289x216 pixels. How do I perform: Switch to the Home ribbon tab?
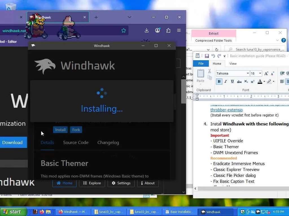[217, 64]
